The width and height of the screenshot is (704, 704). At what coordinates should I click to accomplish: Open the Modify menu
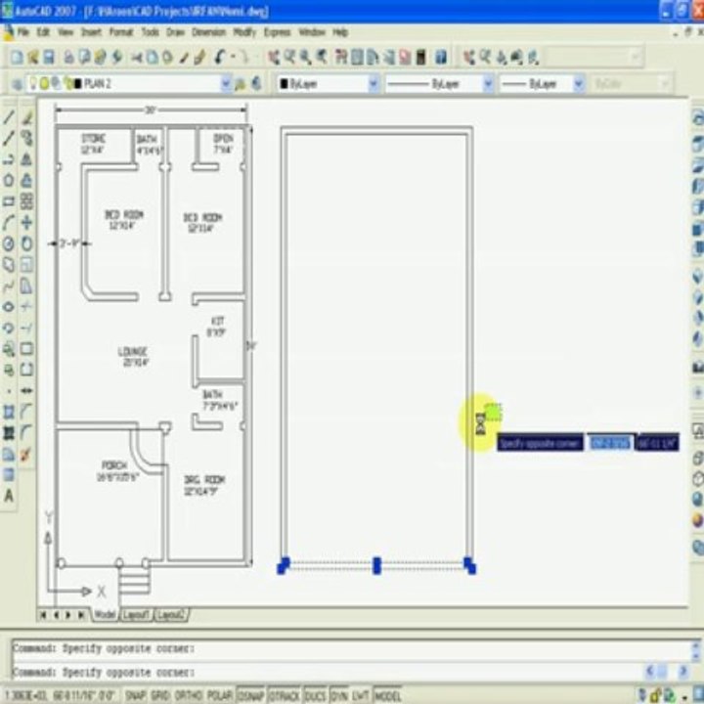pos(244,32)
